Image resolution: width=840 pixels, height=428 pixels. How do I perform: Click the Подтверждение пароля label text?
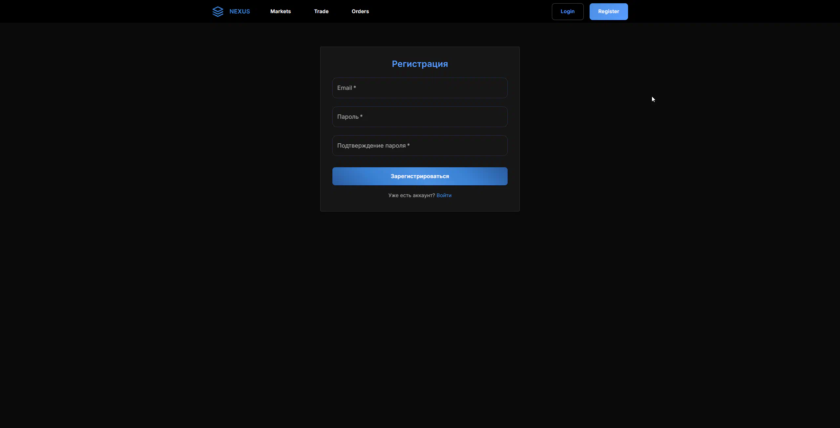[x=371, y=146]
